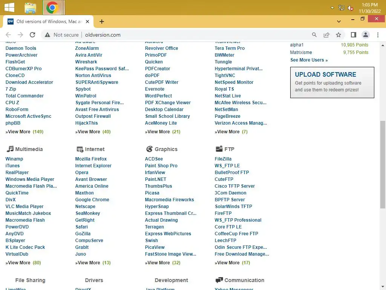Go back to previous page
The width and height of the screenshot is (386, 290).
pos(8,35)
